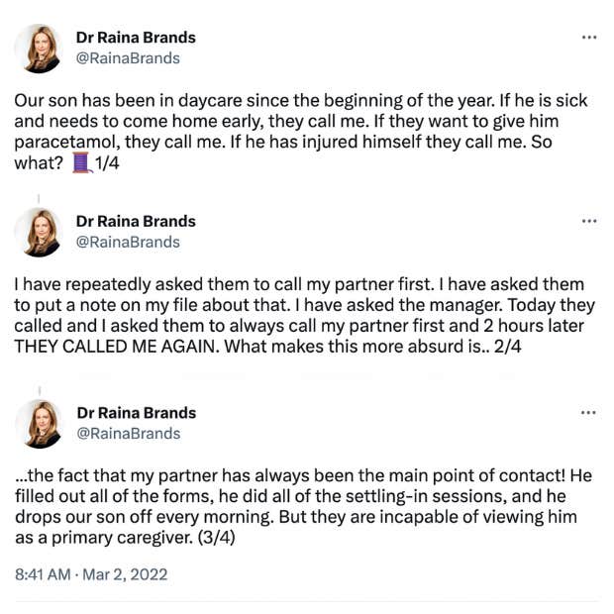
Task: Click the Mar 2, 2022 date
Action: pyautogui.click(x=124, y=573)
